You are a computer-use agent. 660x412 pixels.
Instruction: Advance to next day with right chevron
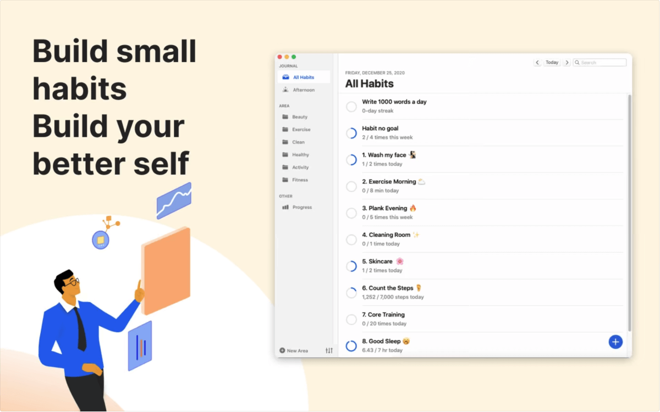point(567,62)
